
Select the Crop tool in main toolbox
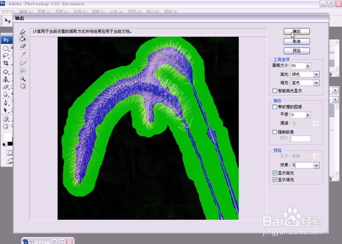(6, 63)
